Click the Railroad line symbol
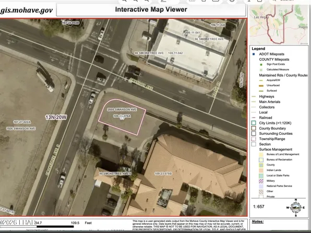The width and height of the screenshot is (311, 233). (254, 118)
